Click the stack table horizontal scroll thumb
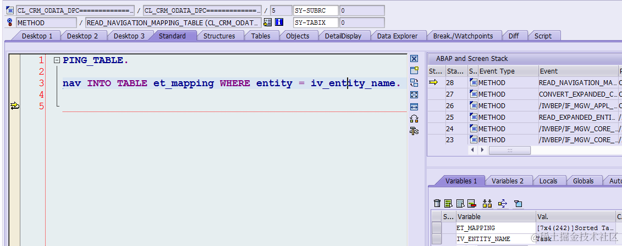 pyautogui.click(x=510, y=150)
